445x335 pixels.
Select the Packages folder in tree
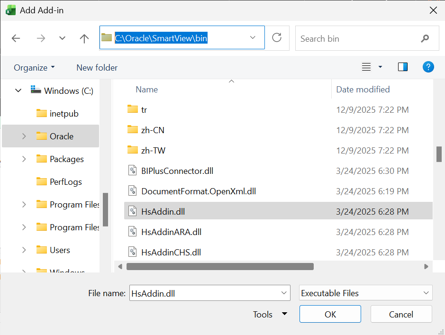pos(60,159)
